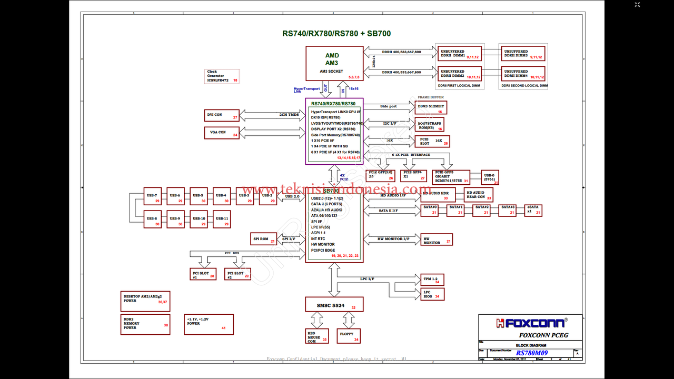The width and height of the screenshot is (674, 379).
Task: Click the KBD MOUSE COM block
Action: coord(317,336)
